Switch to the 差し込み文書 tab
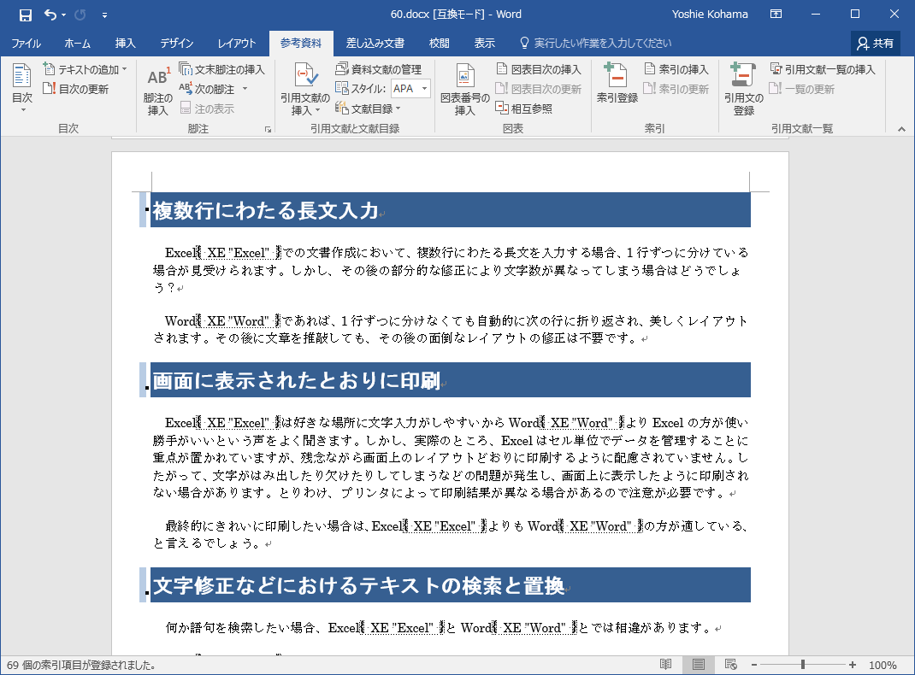915x675 pixels. click(375, 43)
